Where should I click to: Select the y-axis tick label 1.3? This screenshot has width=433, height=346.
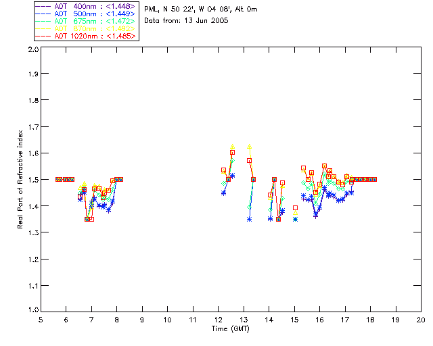(x=33, y=232)
